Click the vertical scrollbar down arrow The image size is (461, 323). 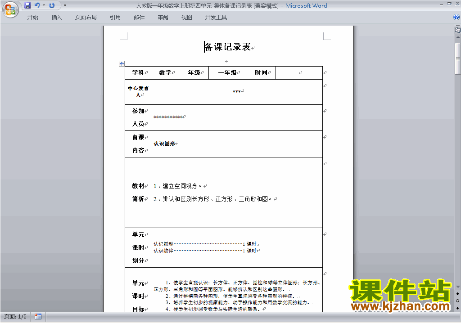tap(458, 287)
